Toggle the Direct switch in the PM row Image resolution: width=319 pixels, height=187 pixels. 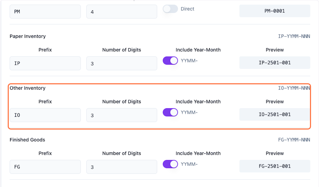click(170, 9)
